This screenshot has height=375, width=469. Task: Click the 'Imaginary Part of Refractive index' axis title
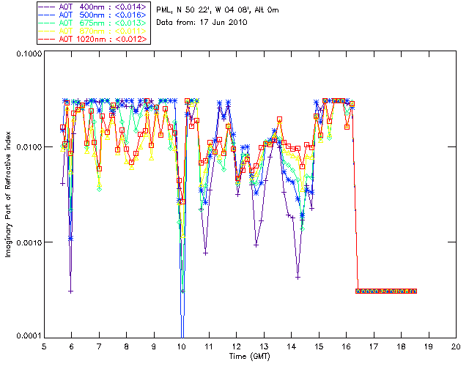pyautogui.click(x=8, y=194)
